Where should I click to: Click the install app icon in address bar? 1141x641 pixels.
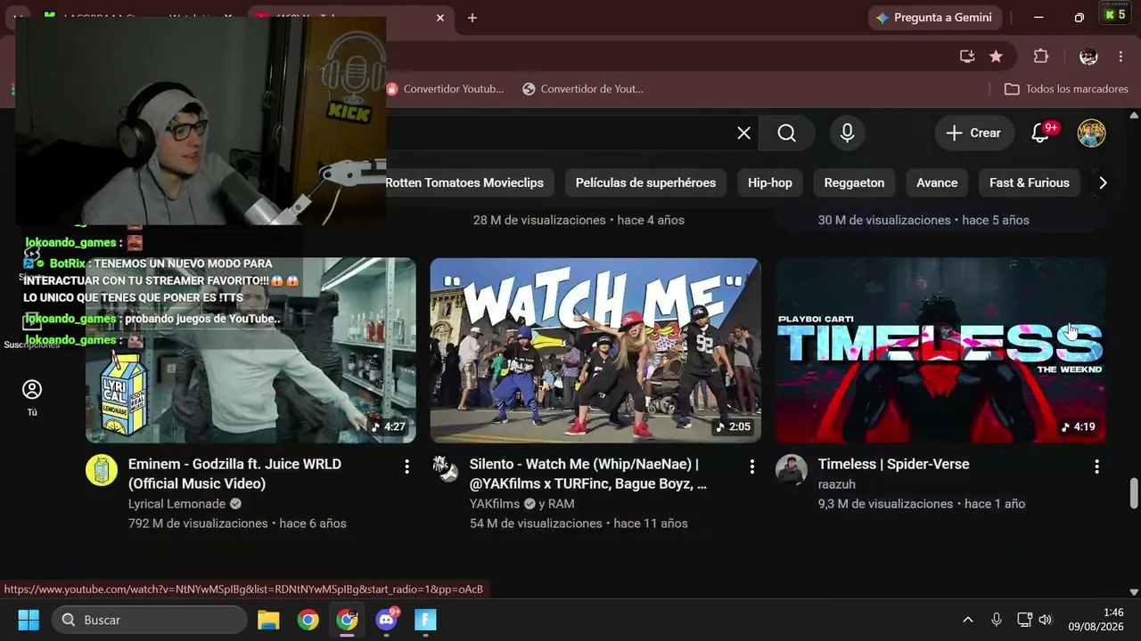[x=967, y=56]
